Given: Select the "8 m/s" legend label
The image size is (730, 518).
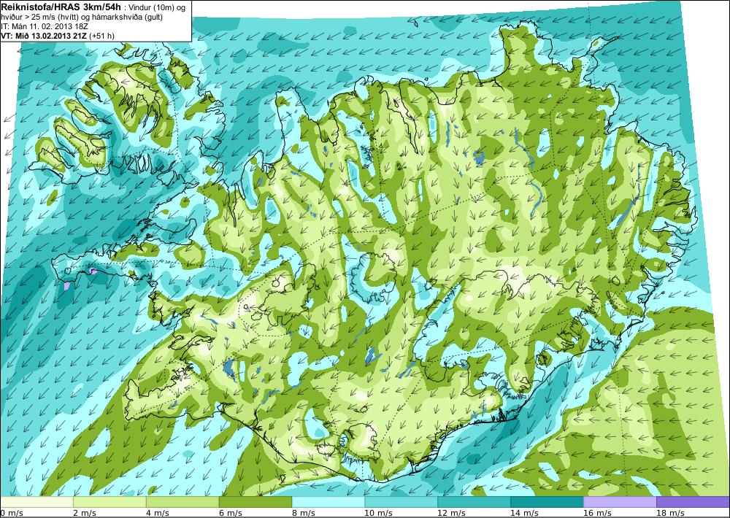Looking at the screenshot, I should pos(304,513).
